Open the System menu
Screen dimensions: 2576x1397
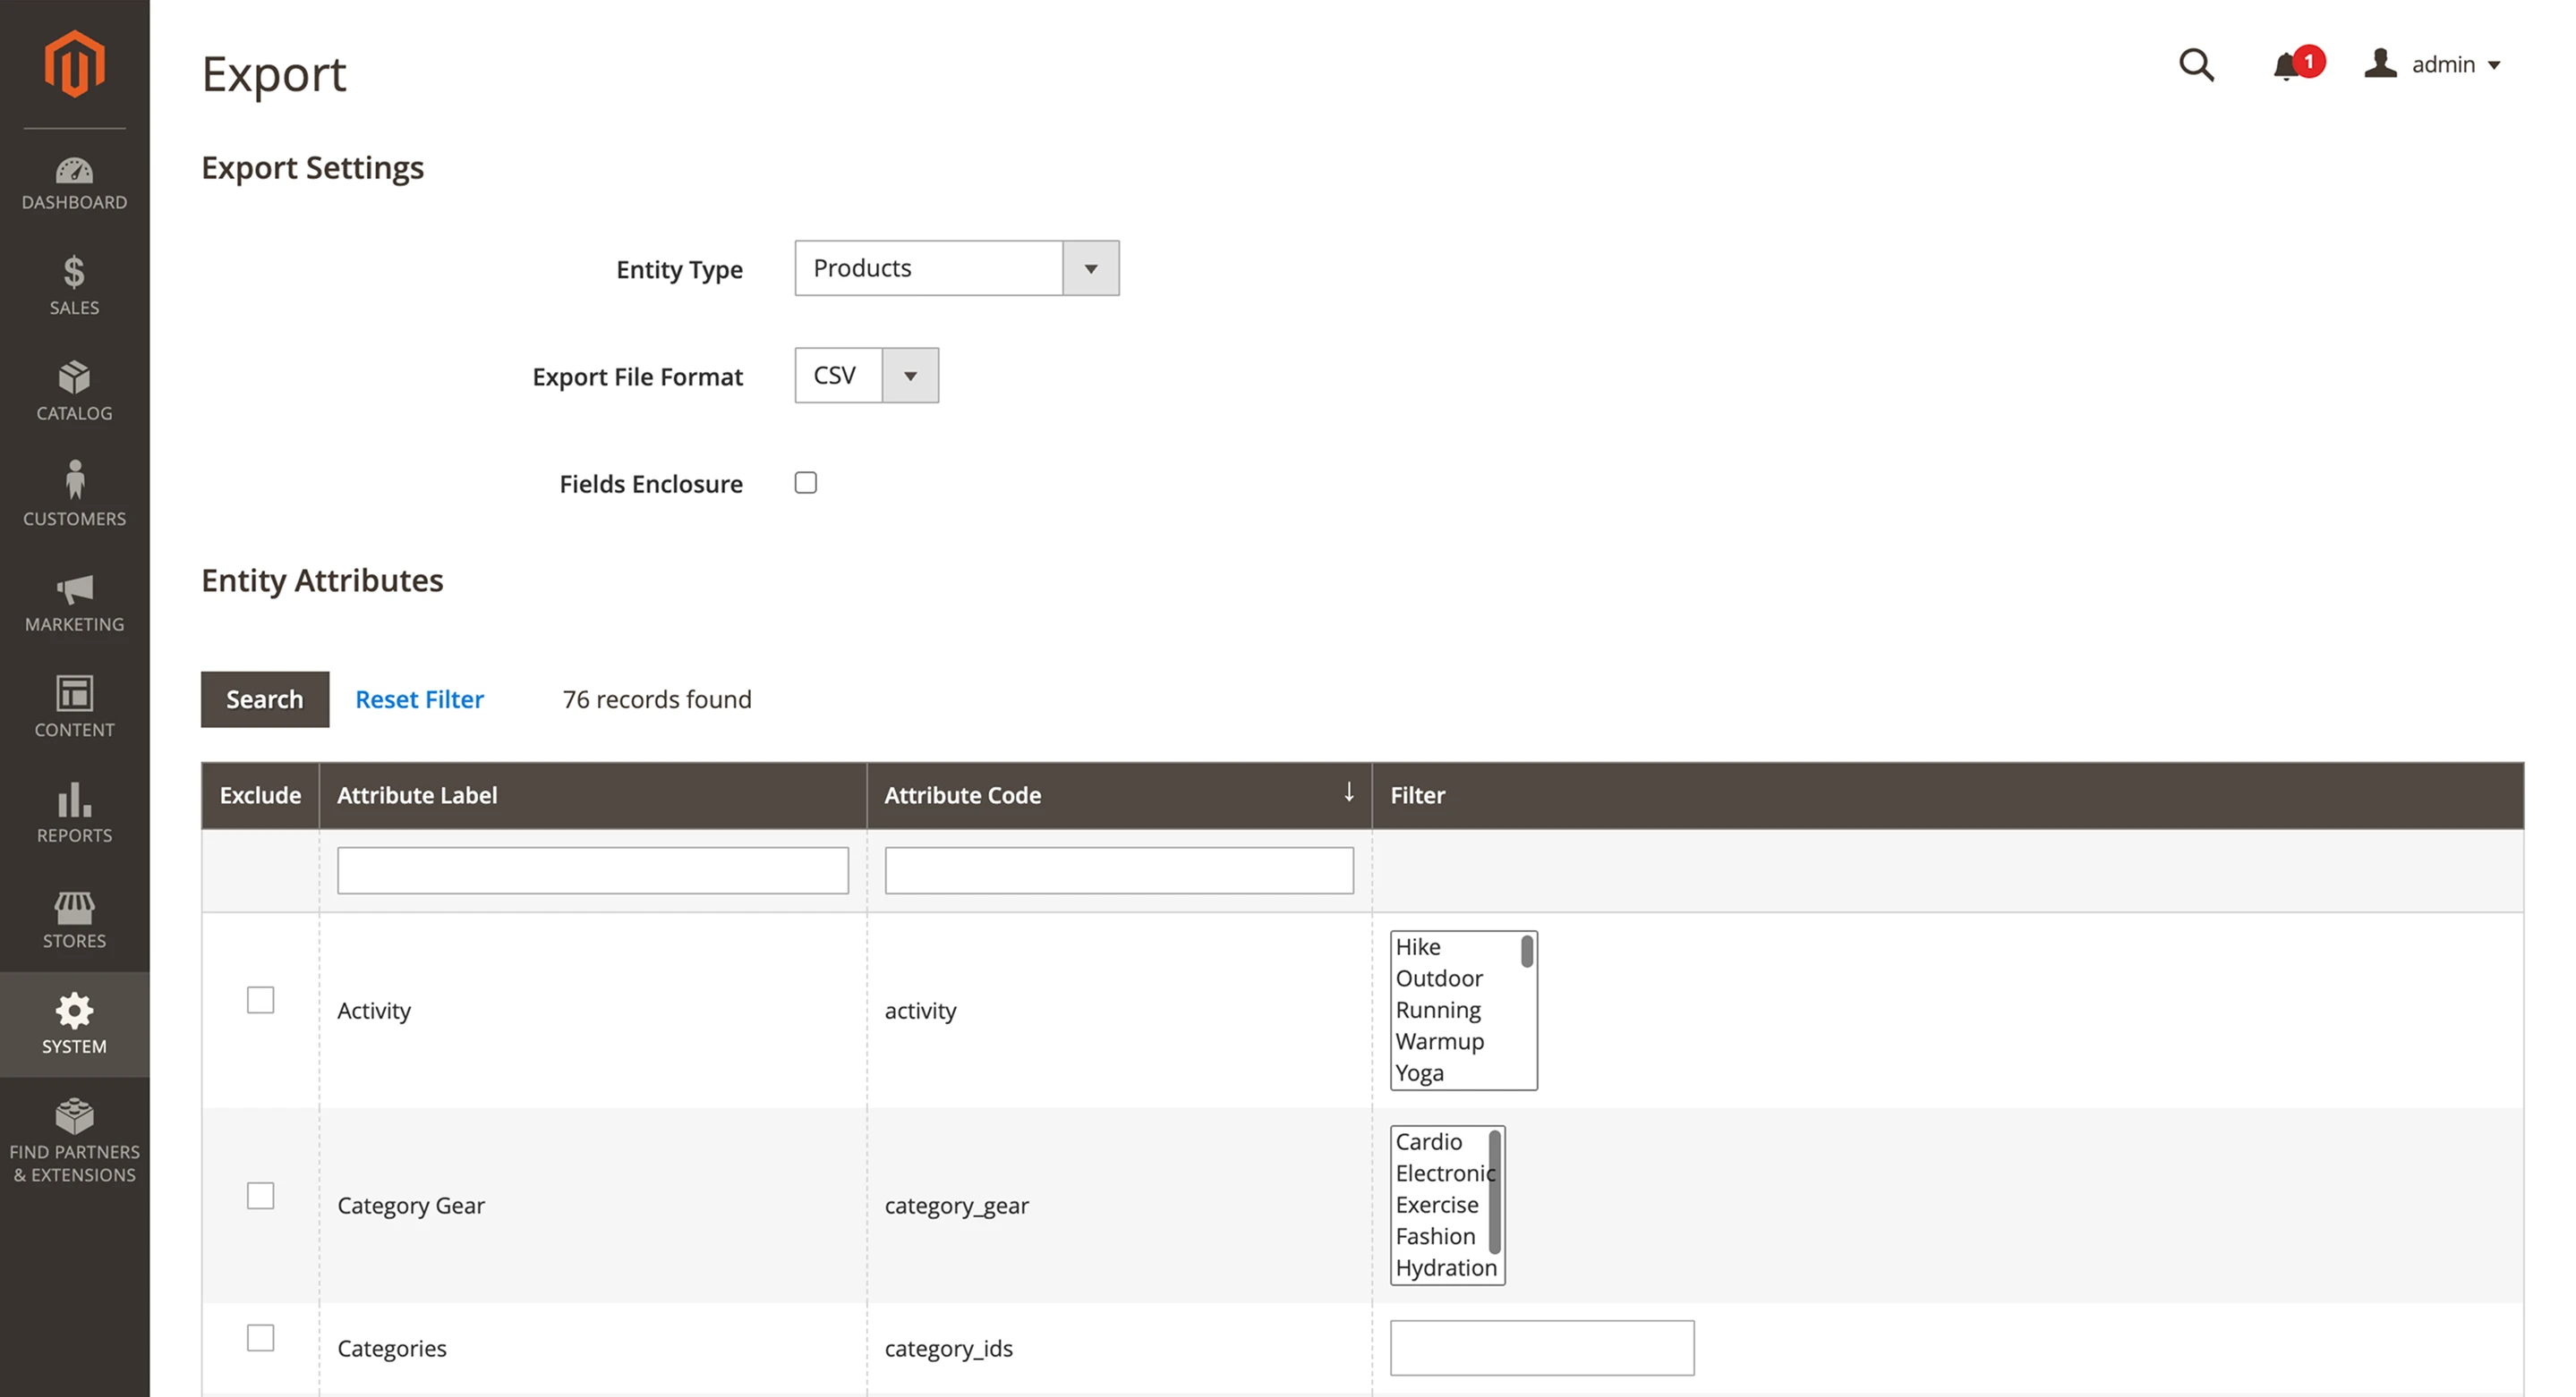pos(74,1024)
